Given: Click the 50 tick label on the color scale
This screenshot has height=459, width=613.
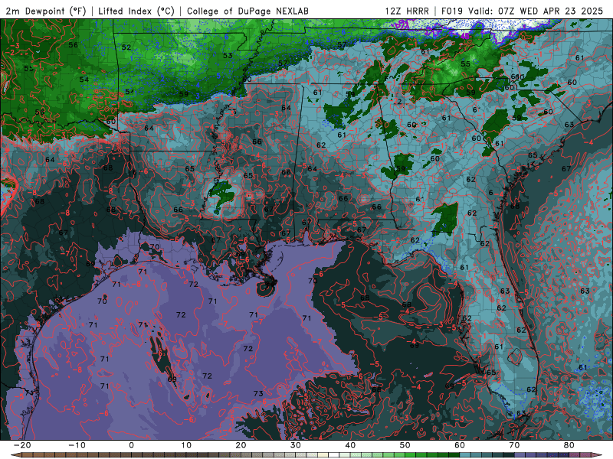Looking at the screenshot, I should (405, 445).
